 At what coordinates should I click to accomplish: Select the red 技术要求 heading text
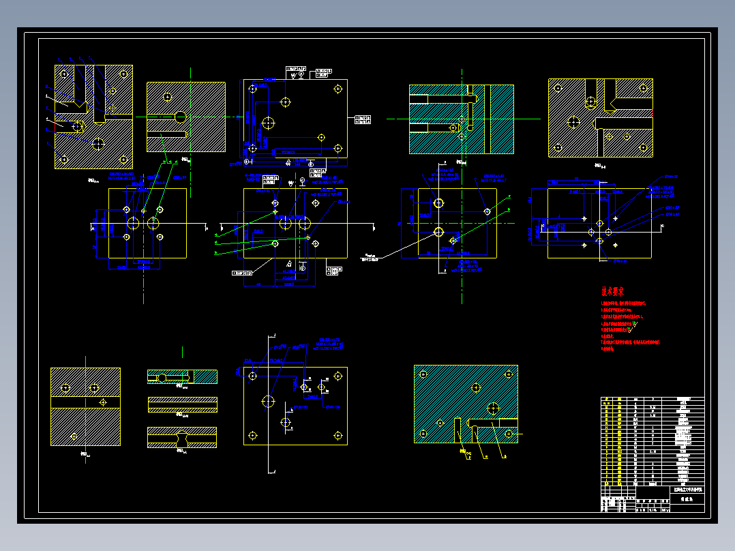pos(613,292)
